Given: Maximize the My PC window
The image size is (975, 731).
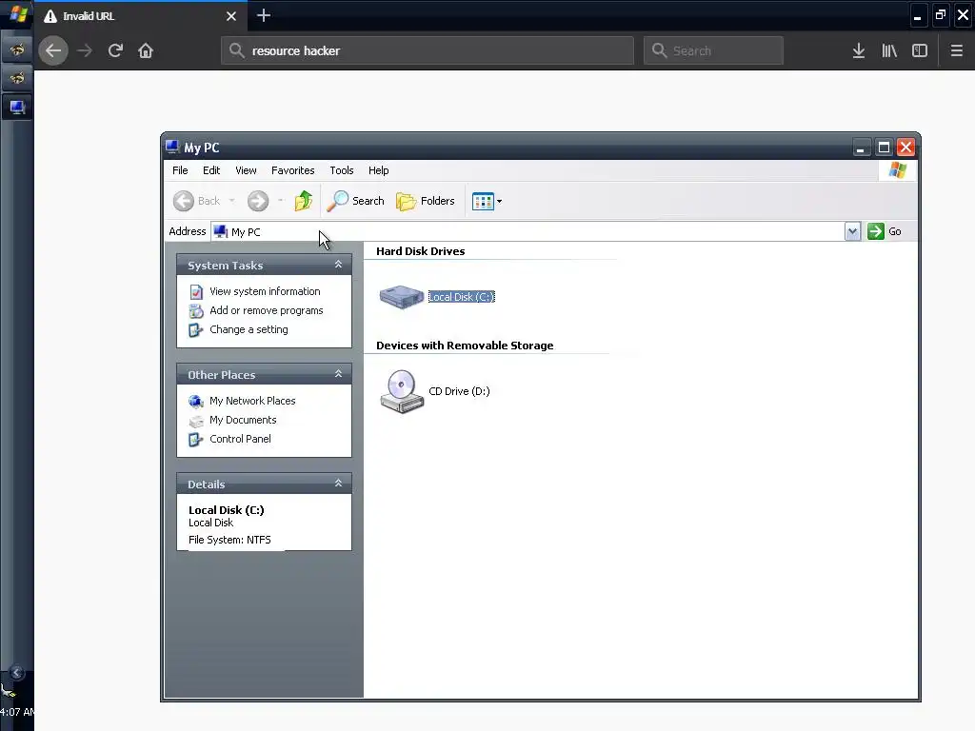Looking at the screenshot, I should click(x=884, y=148).
